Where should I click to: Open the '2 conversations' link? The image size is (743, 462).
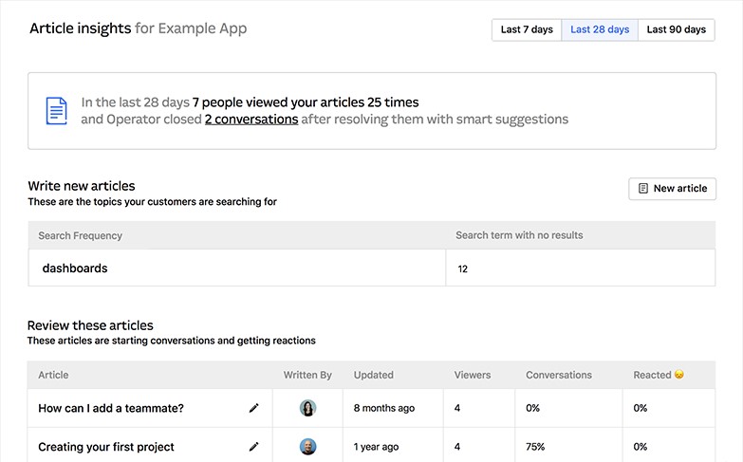[x=251, y=120]
